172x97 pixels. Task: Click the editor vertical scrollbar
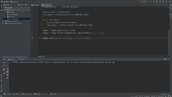pyautogui.click(x=169, y=42)
